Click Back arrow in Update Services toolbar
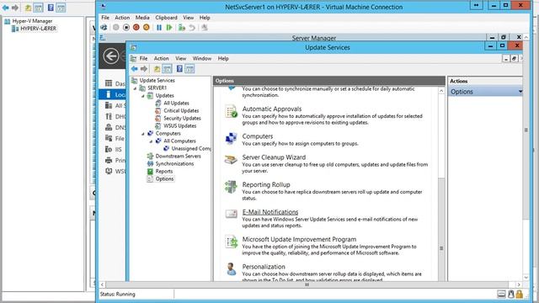This screenshot has width=539, height=303. [x=135, y=69]
